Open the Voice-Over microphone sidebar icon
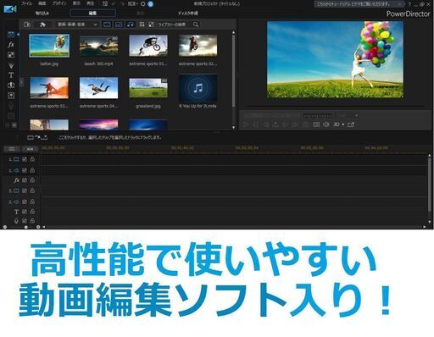Image resolution: width=434 pixels, height=337 pixels. [x=11, y=106]
